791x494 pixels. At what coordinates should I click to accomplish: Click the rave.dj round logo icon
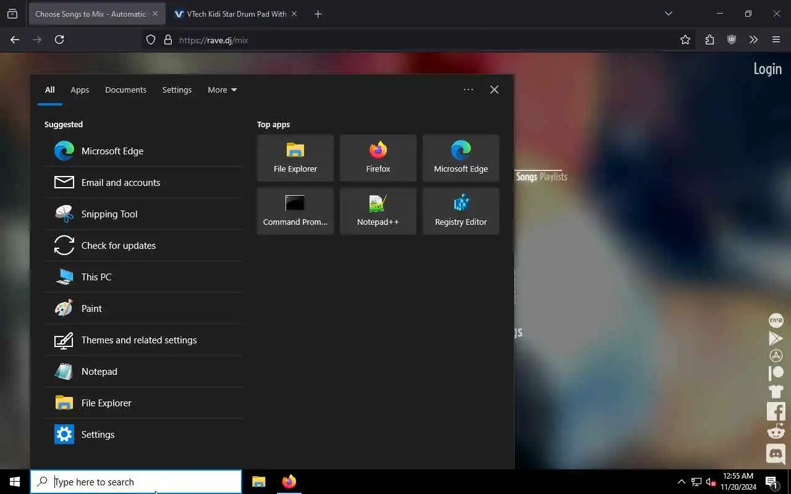point(776,320)
